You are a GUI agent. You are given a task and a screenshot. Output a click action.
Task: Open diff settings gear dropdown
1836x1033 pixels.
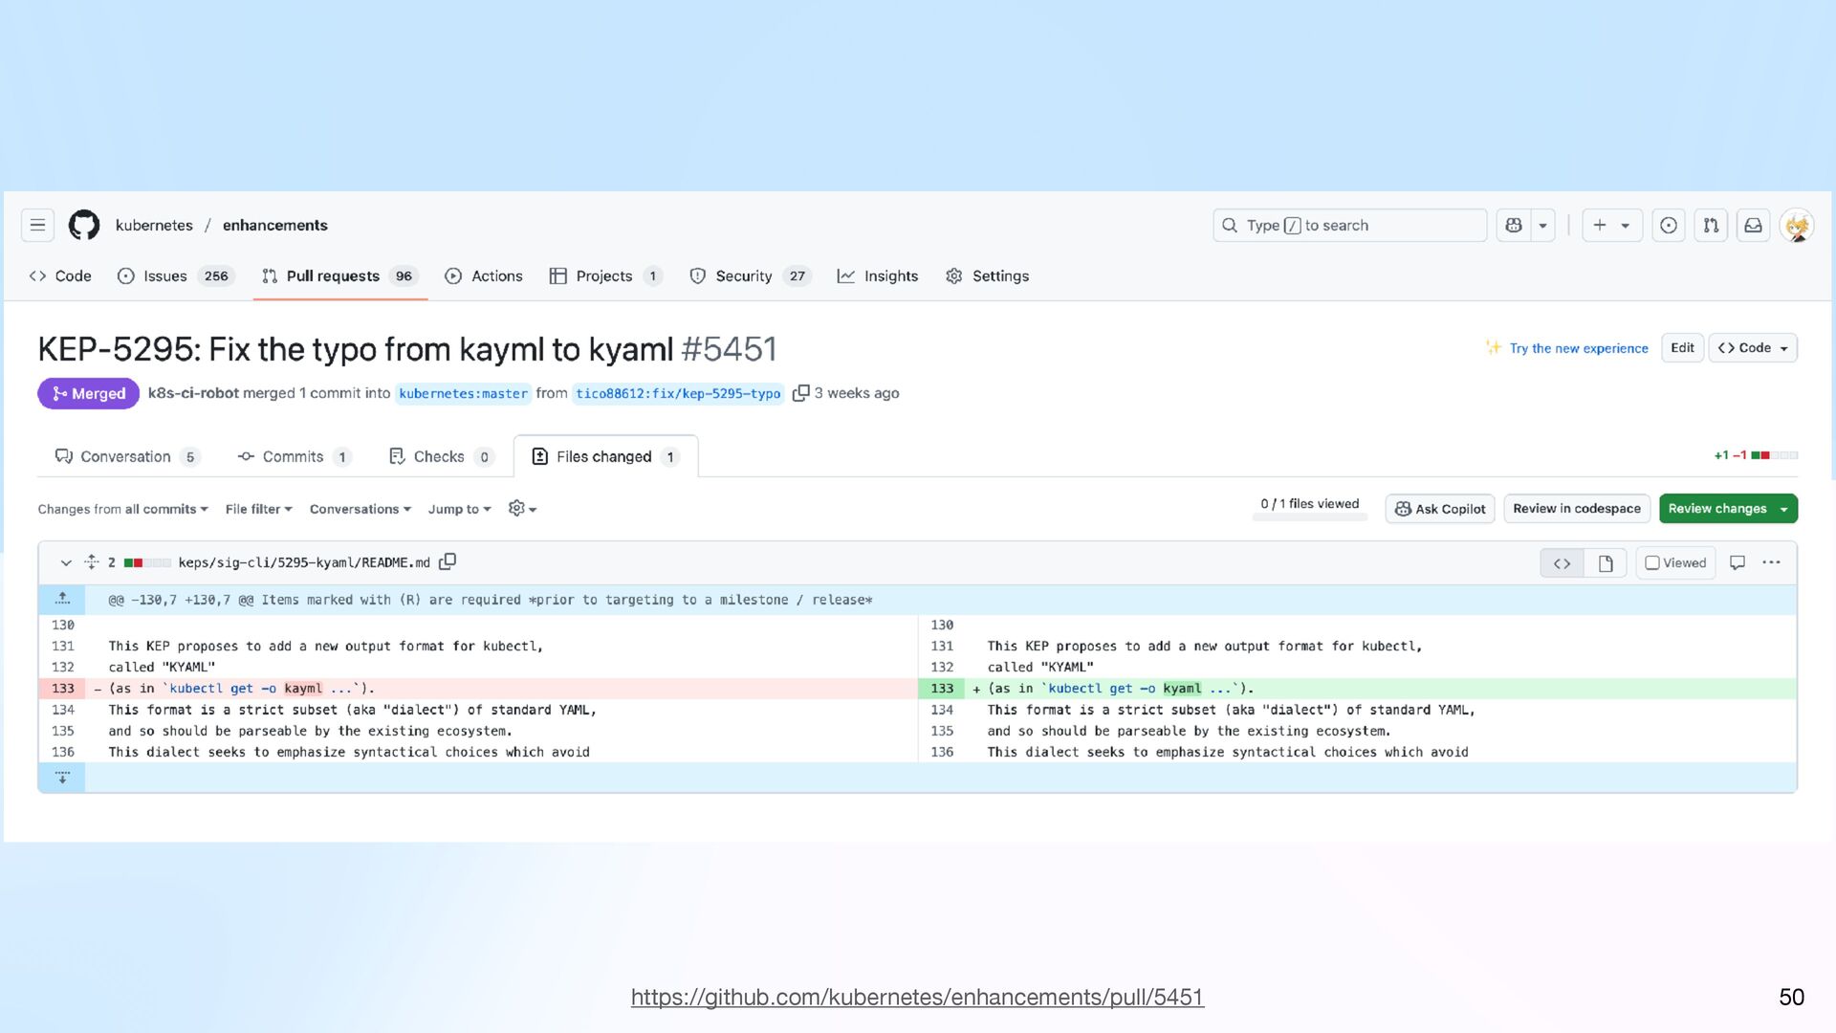click(x=522, y=509)
